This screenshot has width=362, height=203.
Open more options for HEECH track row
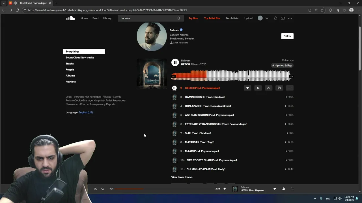(290, 88)
